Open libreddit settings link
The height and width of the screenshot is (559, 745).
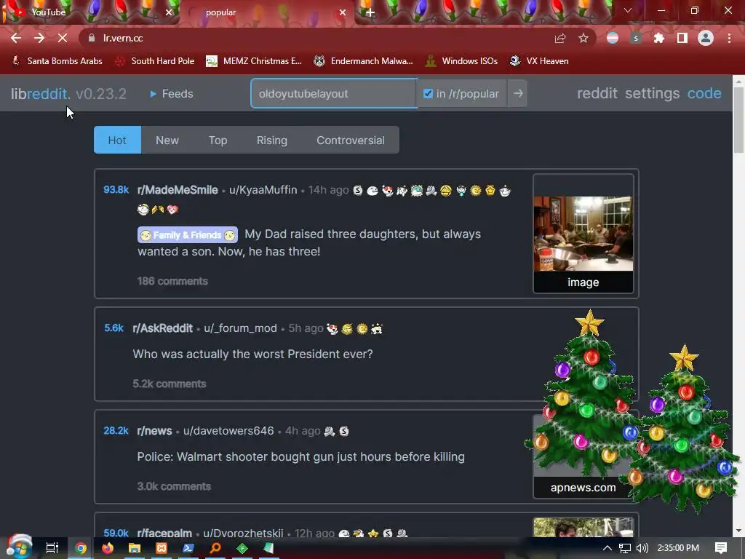pos(653,93)
